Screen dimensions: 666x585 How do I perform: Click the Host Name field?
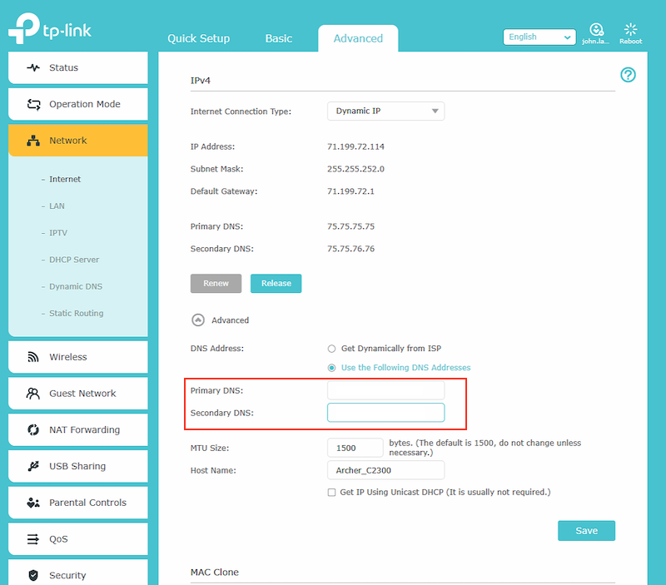tap(385, 470)
